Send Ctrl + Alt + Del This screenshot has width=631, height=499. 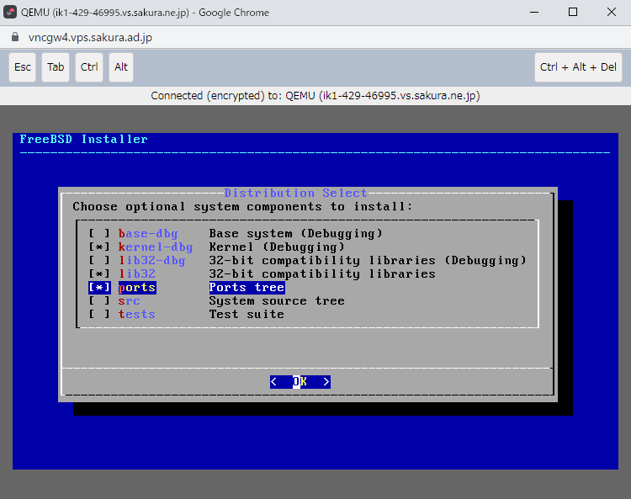coord(578,67)
